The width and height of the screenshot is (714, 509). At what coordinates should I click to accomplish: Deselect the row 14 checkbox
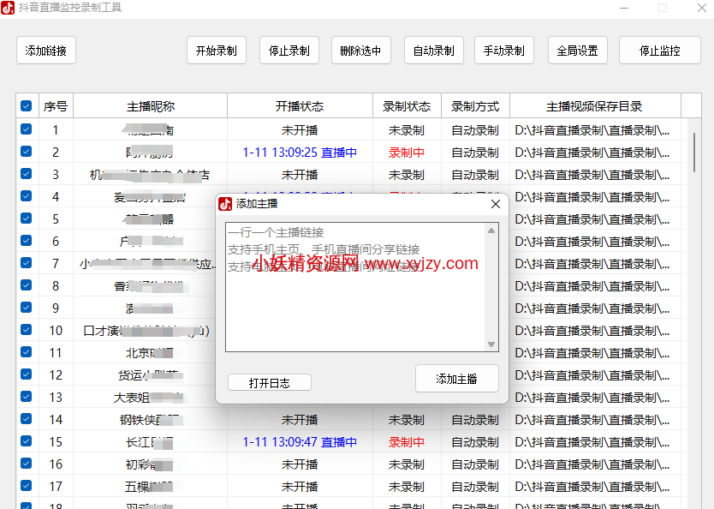pos(27,419)
